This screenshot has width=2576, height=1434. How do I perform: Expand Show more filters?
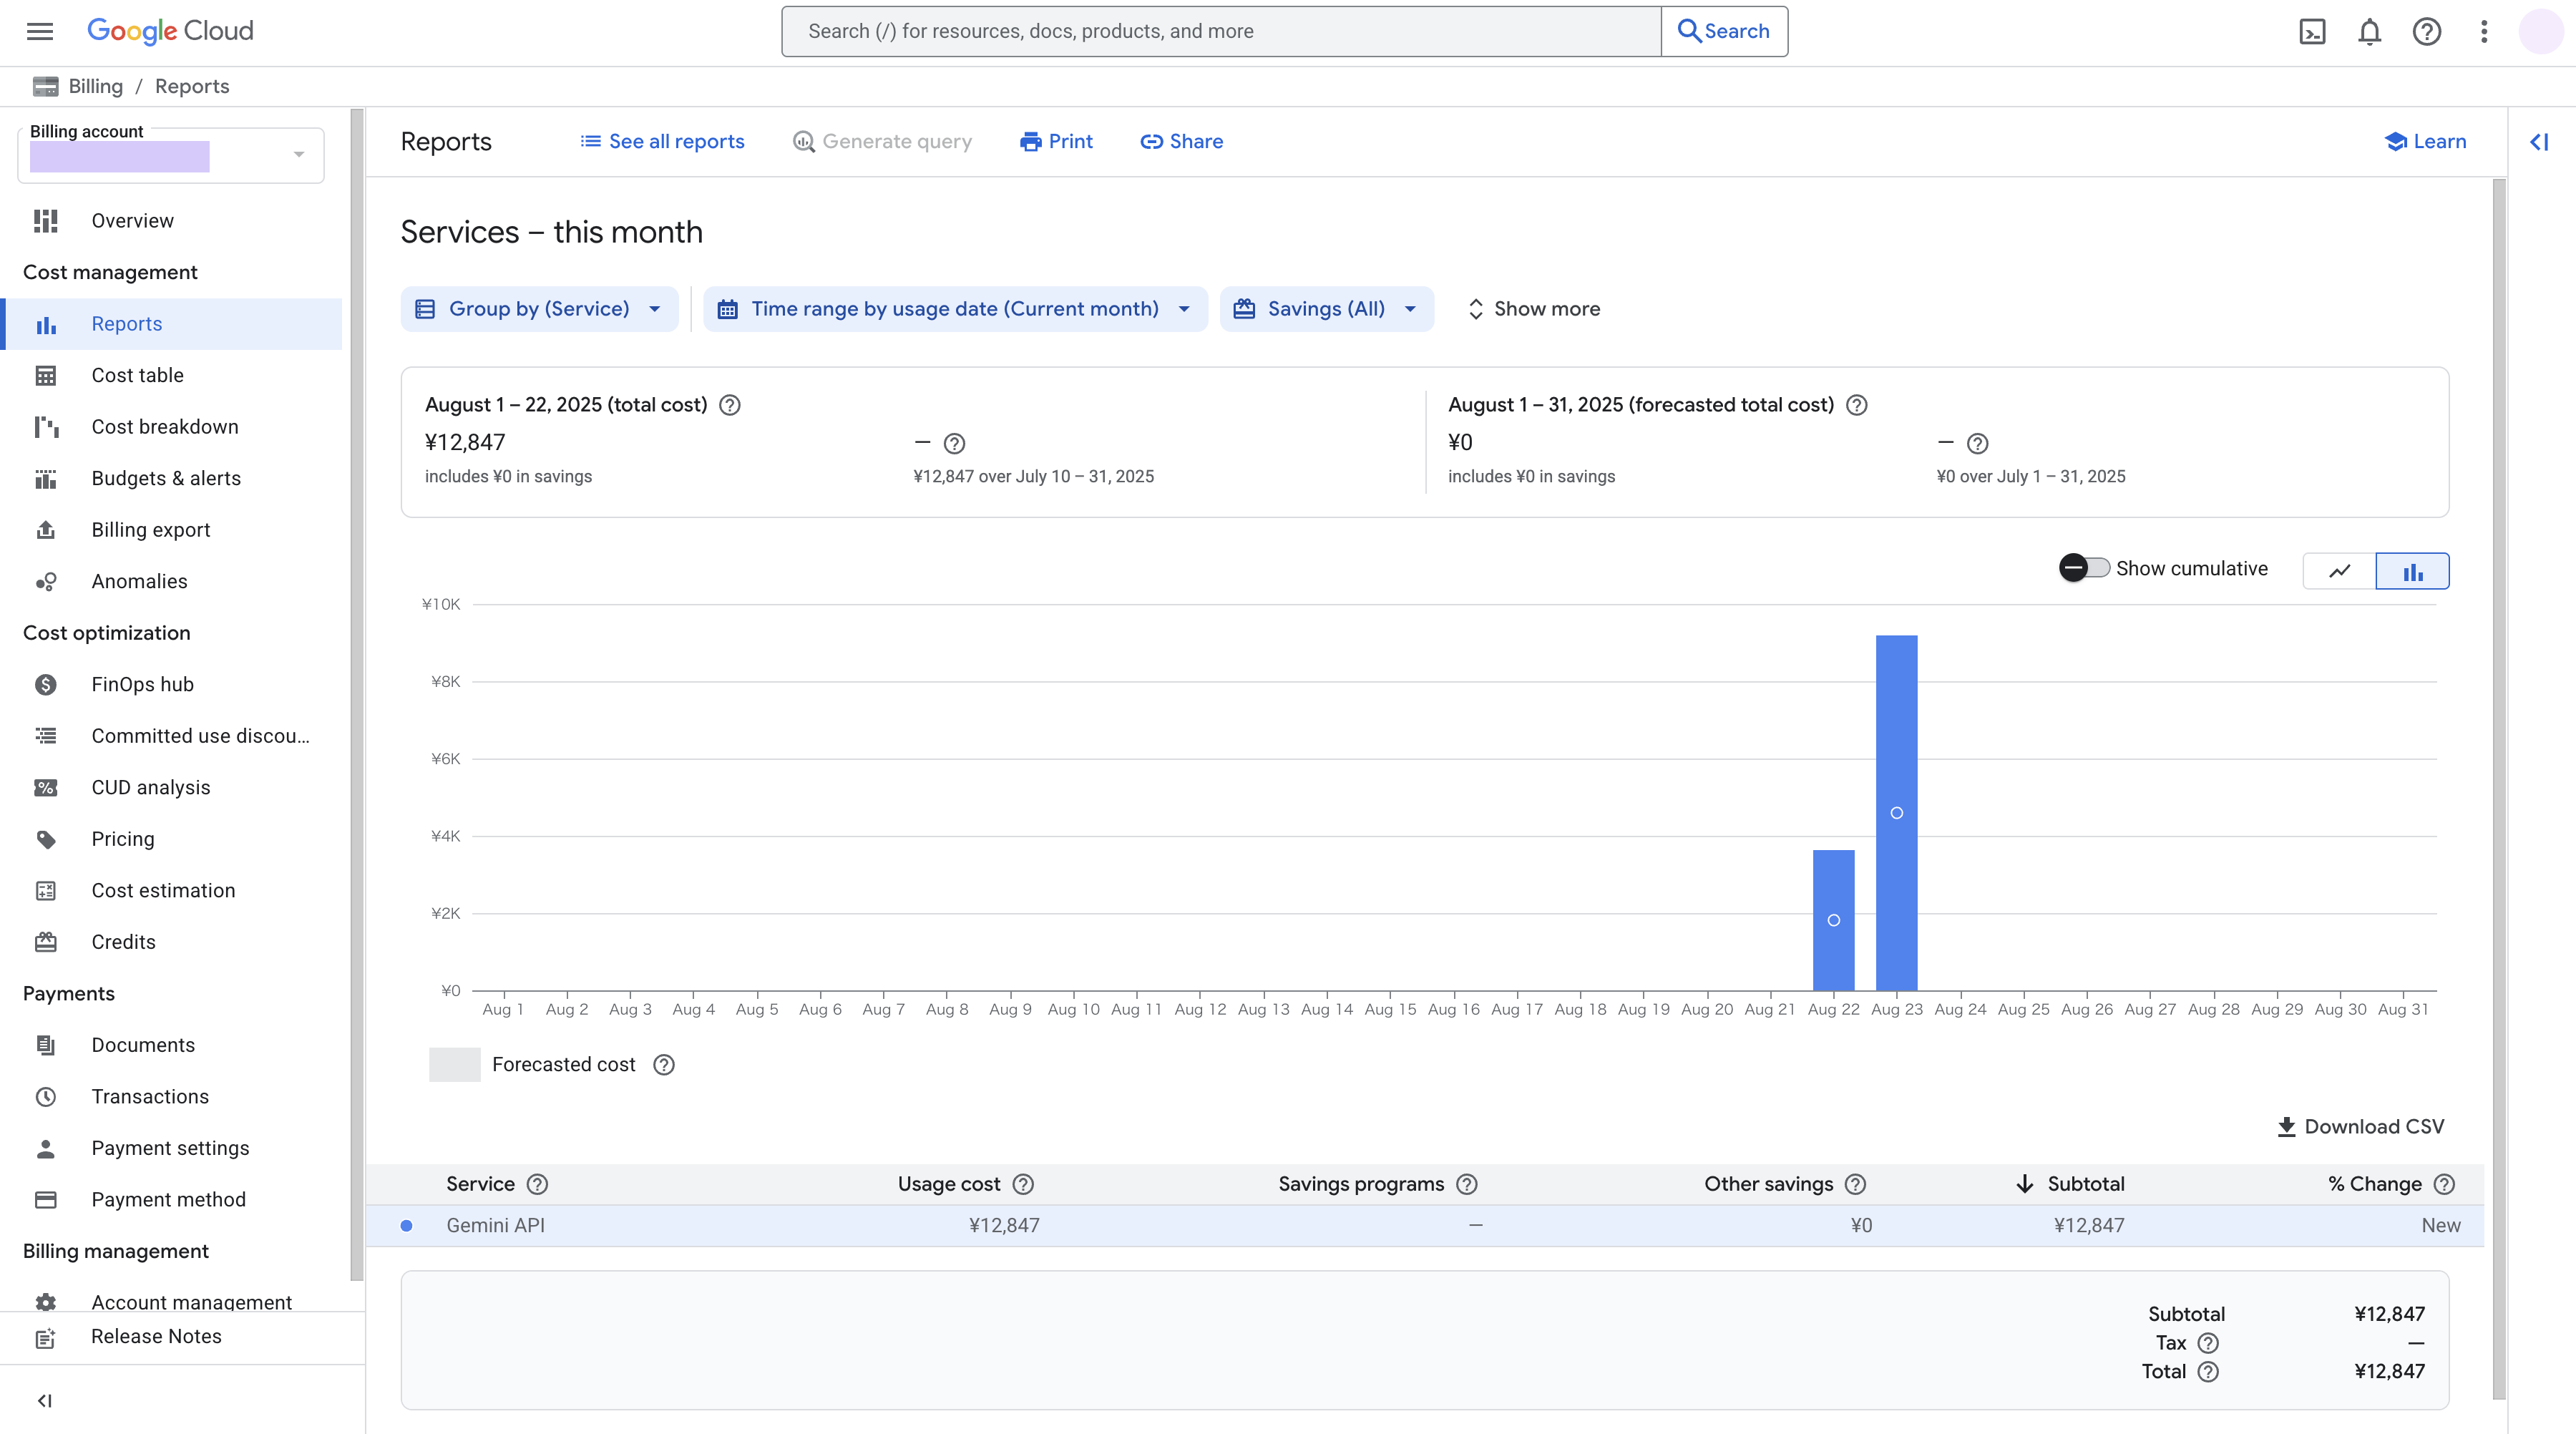tap(1534, 309)
